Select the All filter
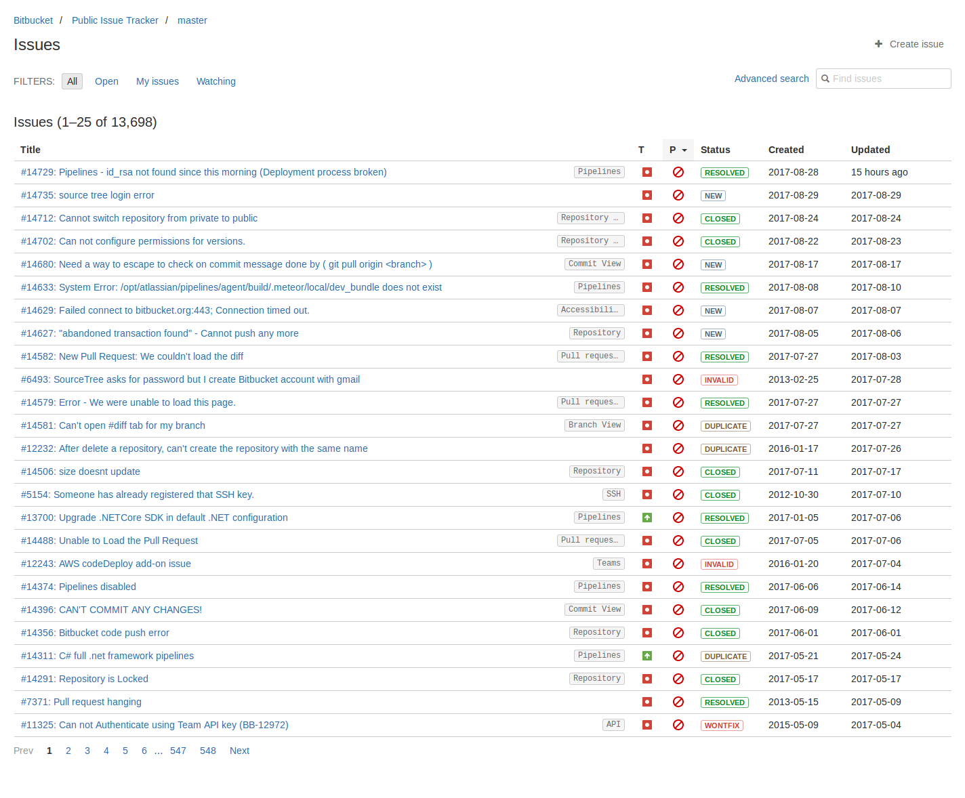Image resolution: width=965 pixels, height=798 pixels. (72, 81)
